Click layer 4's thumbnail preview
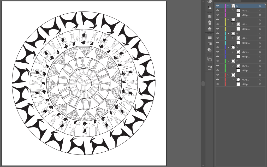267x167 pixels. click(233, 33)
